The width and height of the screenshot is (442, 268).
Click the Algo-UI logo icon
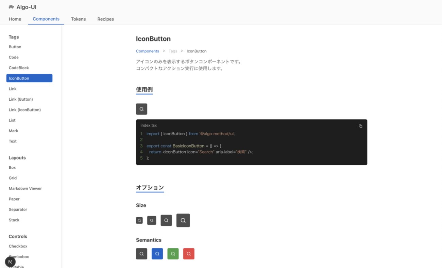pyautogui.click(x=11, y=6)
